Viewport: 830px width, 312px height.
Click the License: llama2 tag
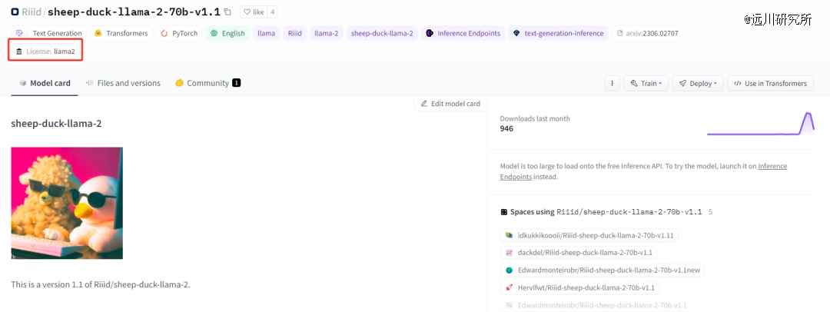(x=45, y=51)
